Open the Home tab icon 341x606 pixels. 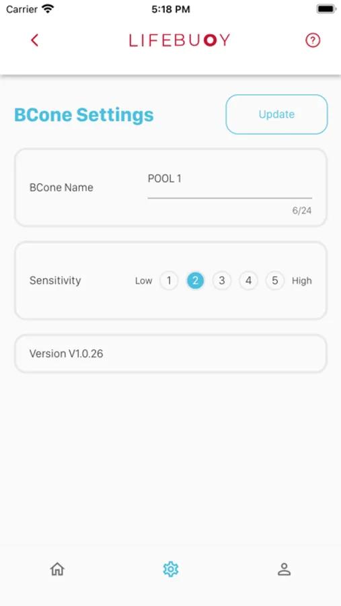click(x=57, y=569)
